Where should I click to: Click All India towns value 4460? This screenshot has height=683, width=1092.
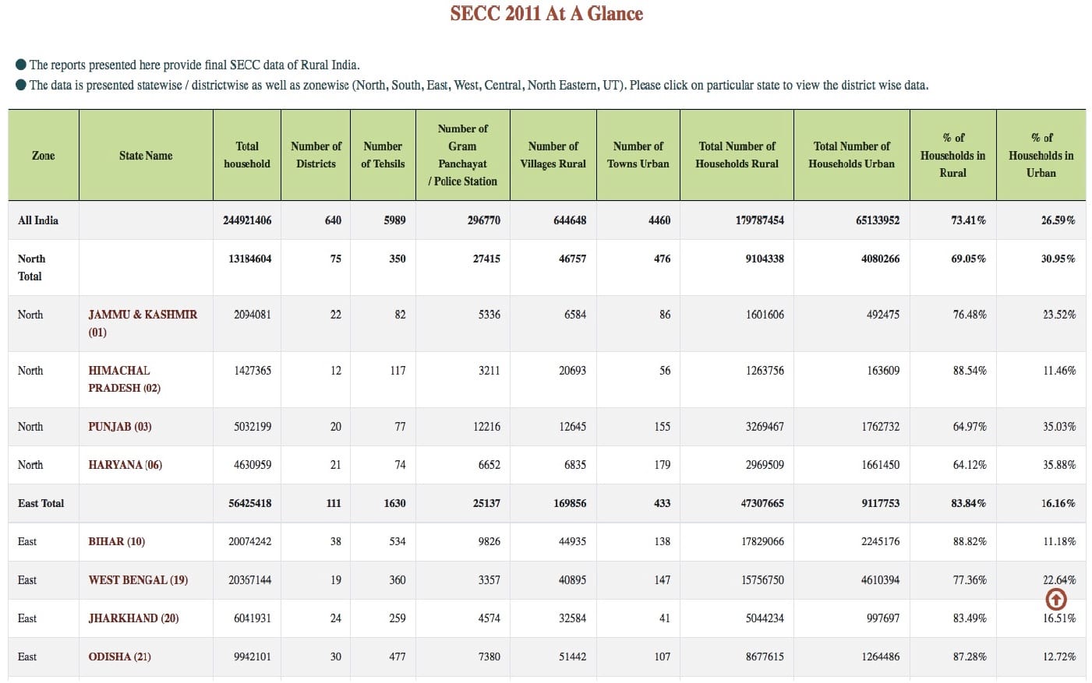tap(659, 220)
